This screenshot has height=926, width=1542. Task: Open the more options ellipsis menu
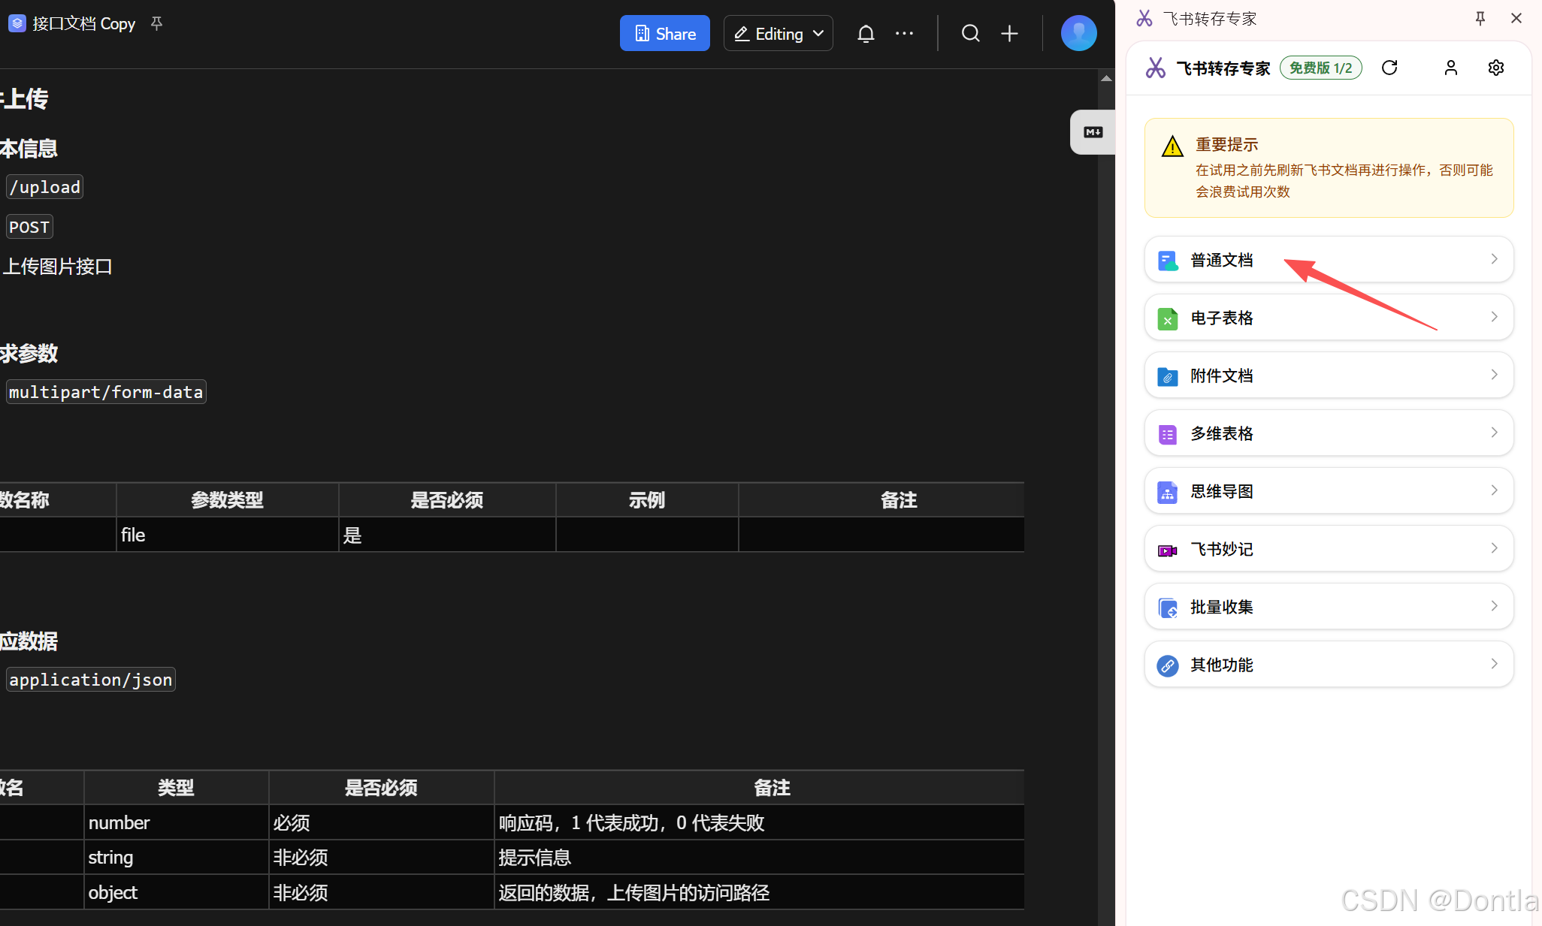(904, 34)
